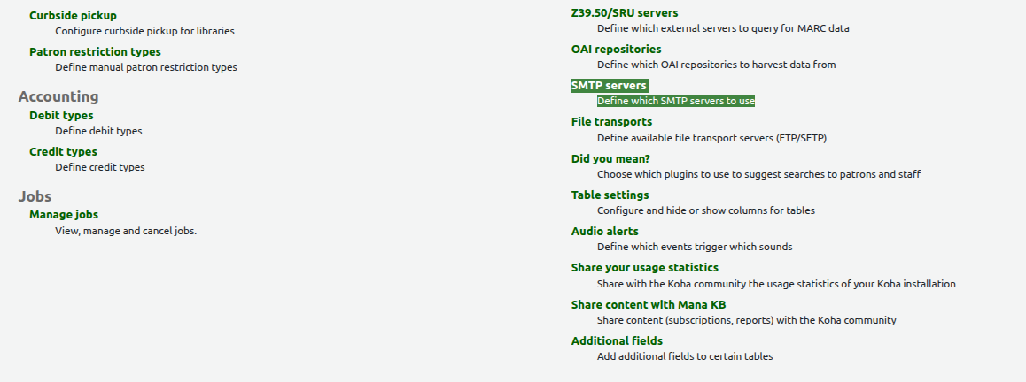The image size is (1026, 382).
Task: Click the 'View, manage and cancel jobs' description
Action: 125,231
